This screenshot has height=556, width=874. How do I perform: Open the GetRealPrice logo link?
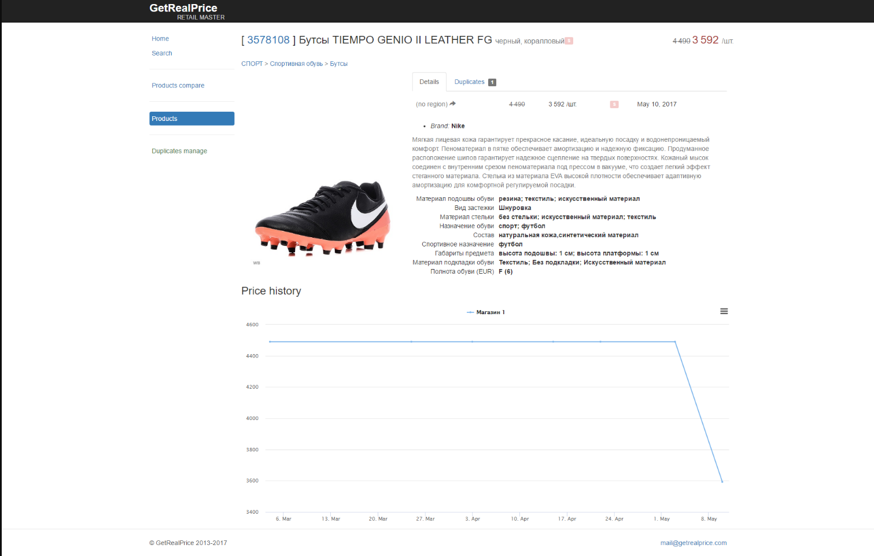[183, 8]
